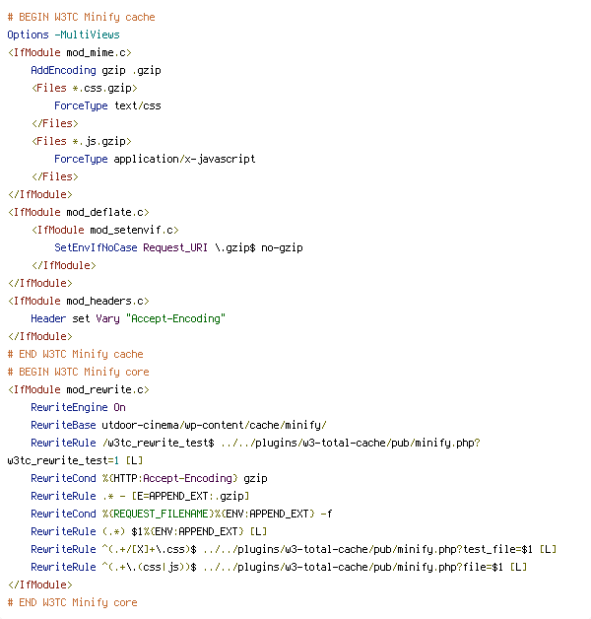The width and height of the screenshot is (591, 619).
Task: Click 'ForceType application/x-javascript' line
Action: point(155,159)
